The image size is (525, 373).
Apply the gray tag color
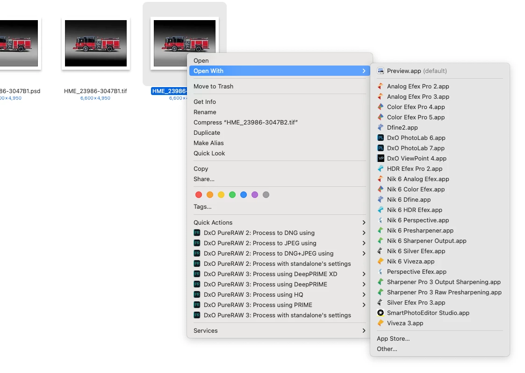click(x=266, y=195)
